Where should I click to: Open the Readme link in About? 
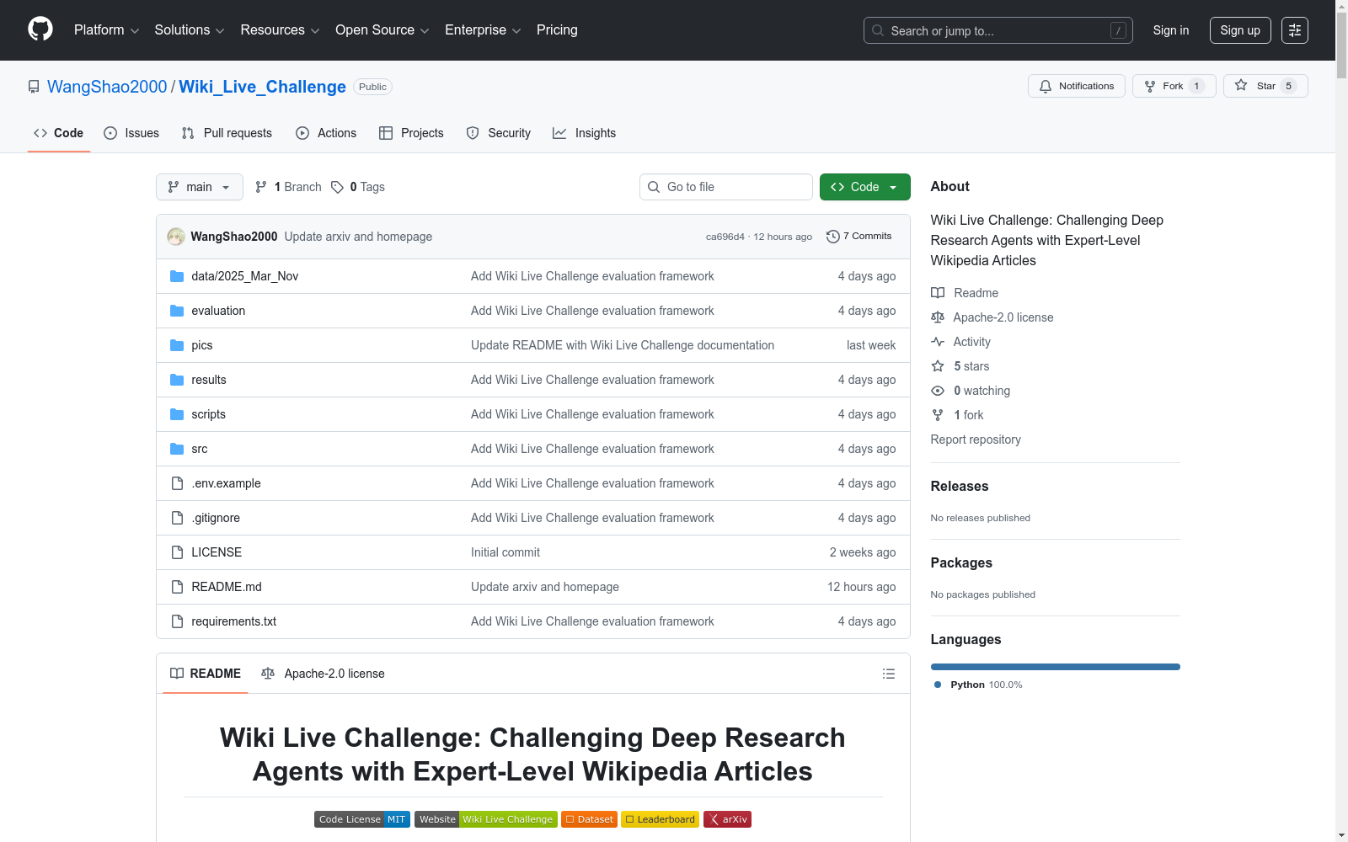pyautogui.click(x=965, y=293)
